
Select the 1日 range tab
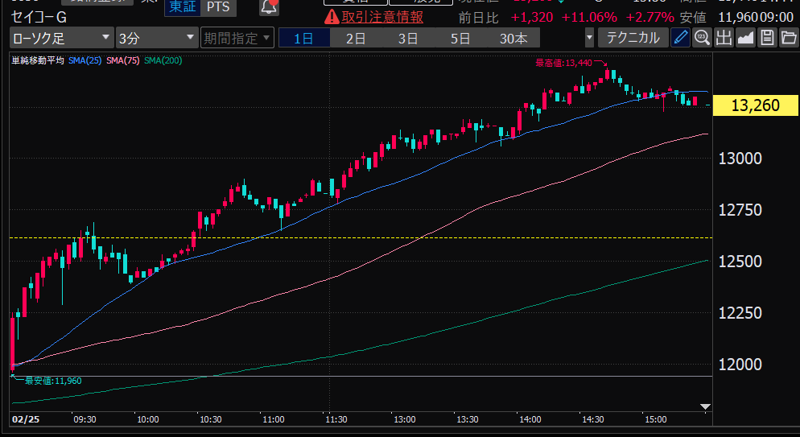tap(304, 38)
